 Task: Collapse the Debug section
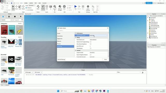[x=75, y=37]
